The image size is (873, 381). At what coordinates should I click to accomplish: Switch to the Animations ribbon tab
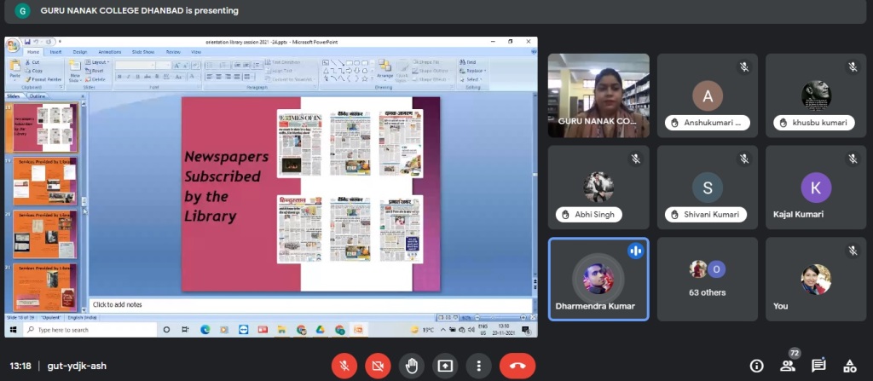tap(110, 52)
